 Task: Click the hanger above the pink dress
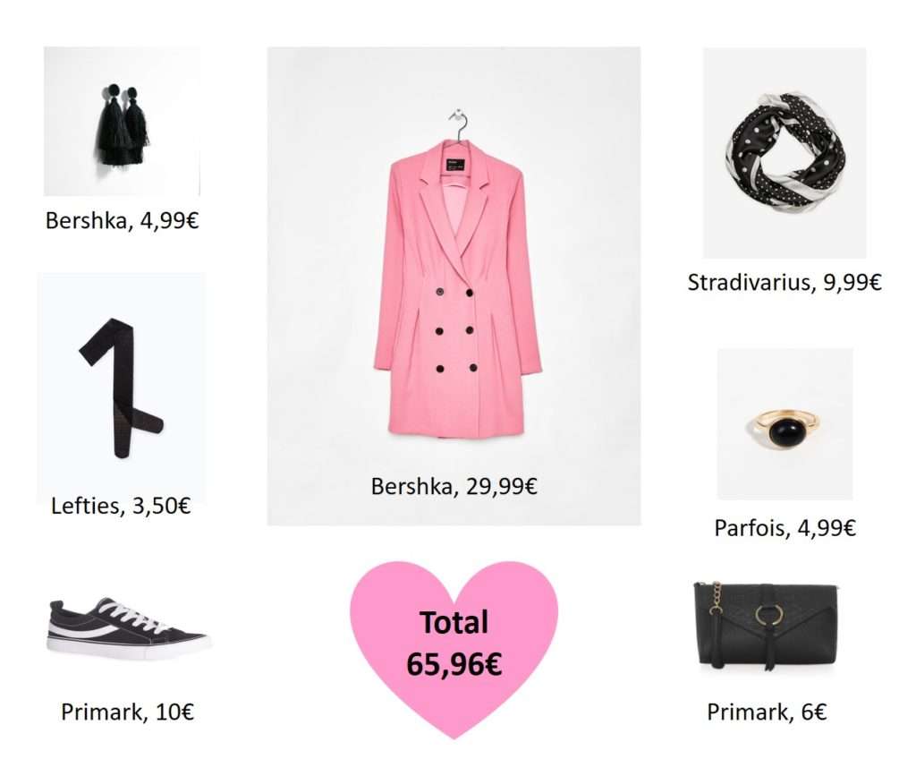pos(459,124)
